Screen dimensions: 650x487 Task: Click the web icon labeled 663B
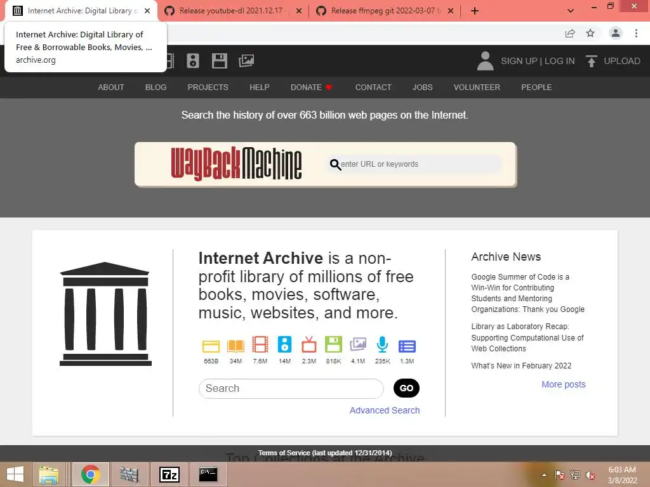point(211,346)
